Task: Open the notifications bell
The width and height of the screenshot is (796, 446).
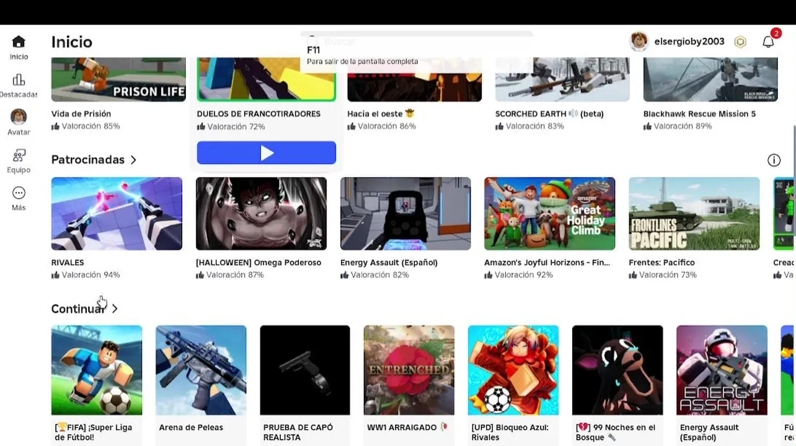Action: 768,42
